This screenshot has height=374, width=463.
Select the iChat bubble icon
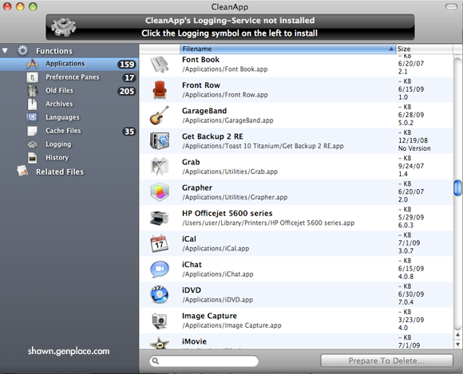tap(160, 270)
